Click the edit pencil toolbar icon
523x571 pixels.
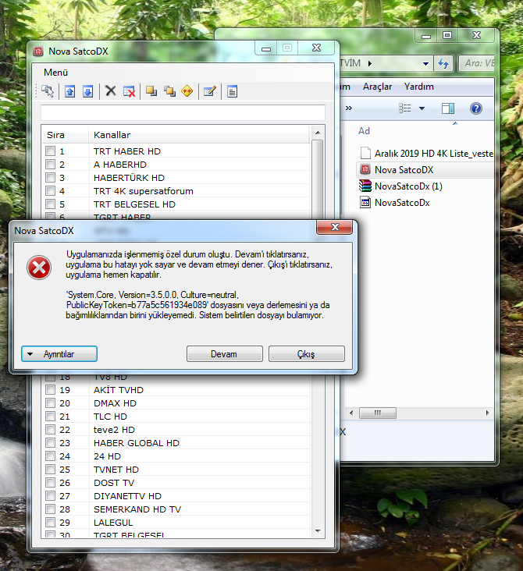click(209, 91)
